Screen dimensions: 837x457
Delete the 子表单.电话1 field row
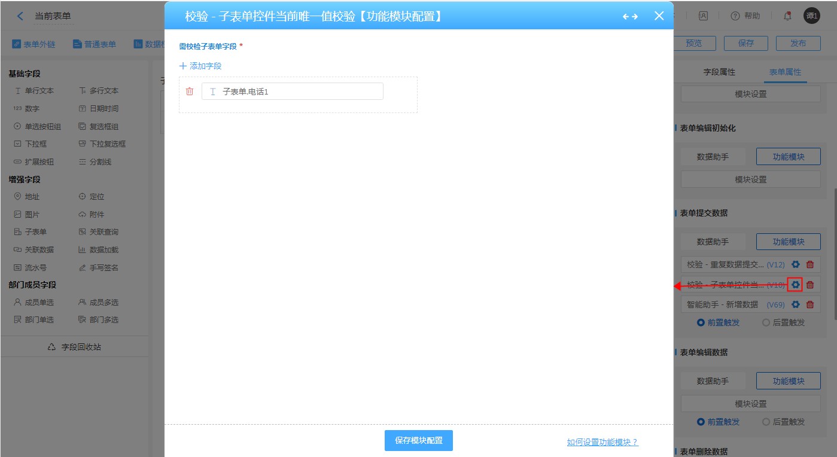click(190, 92)
